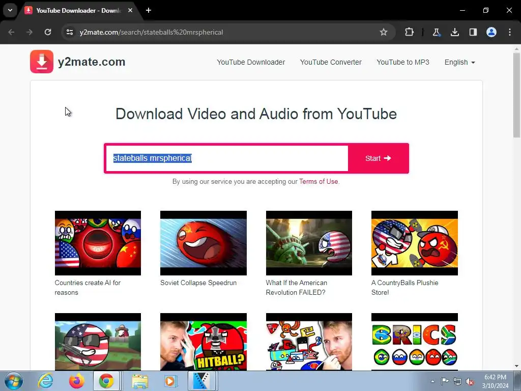View site information icon in address bar
The width and height of the screenshot is (521, 391).
point(69,32)
